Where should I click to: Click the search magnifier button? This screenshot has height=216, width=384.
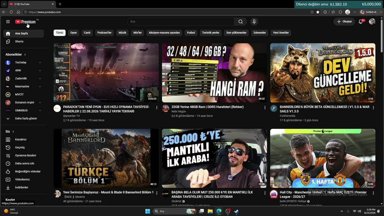241,22
